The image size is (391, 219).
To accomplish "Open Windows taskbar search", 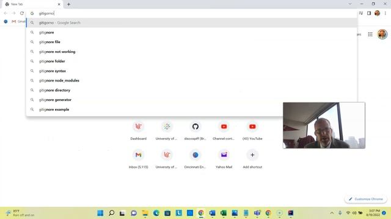I will pos(111,213).
